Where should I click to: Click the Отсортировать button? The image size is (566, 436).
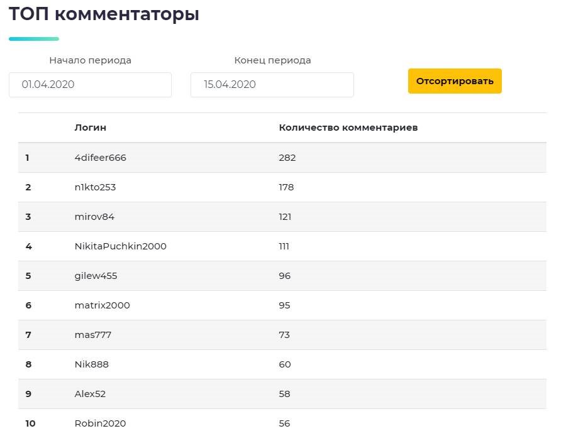click(455, 81)
